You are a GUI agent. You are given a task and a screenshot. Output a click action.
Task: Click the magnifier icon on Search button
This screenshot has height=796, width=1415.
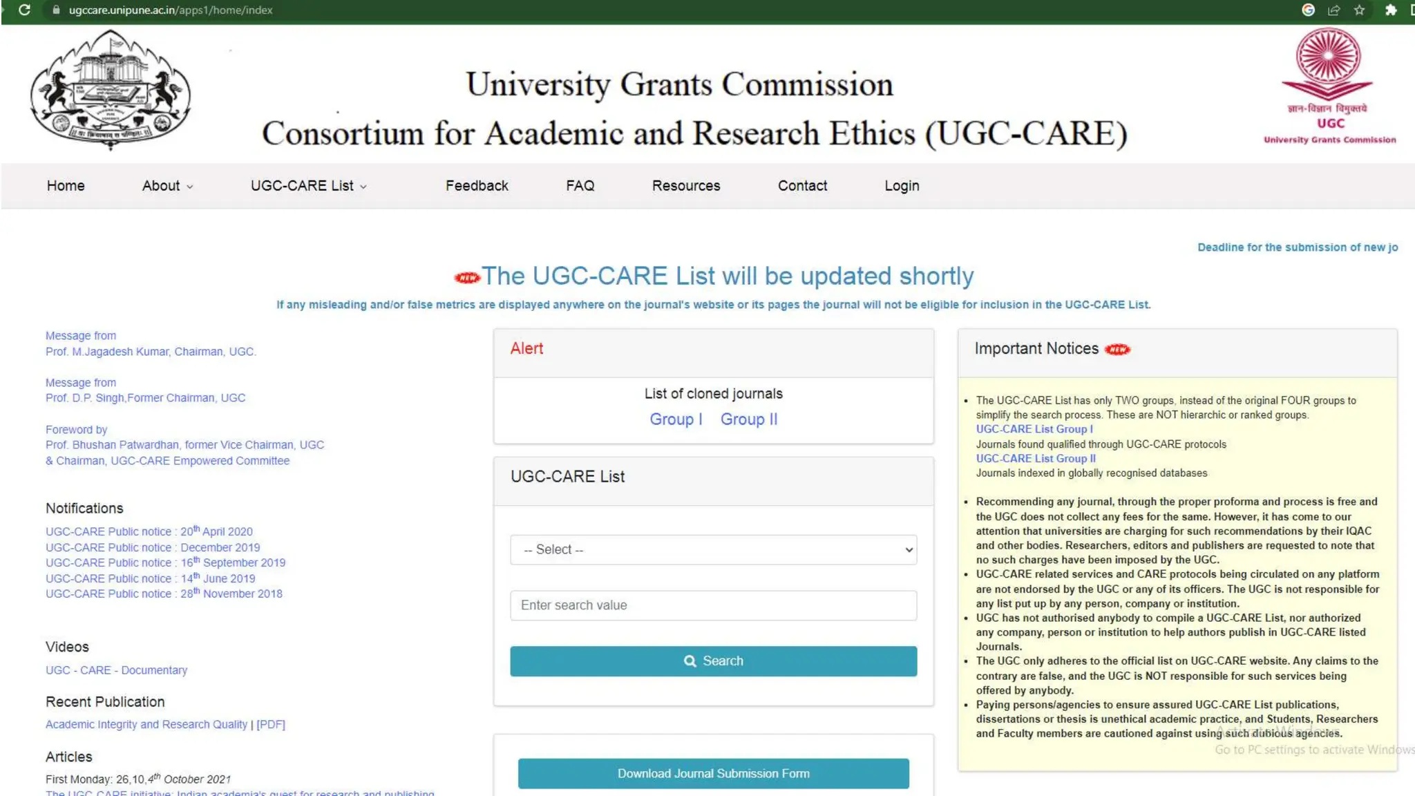pyautogui.click(x=690, y=661)
